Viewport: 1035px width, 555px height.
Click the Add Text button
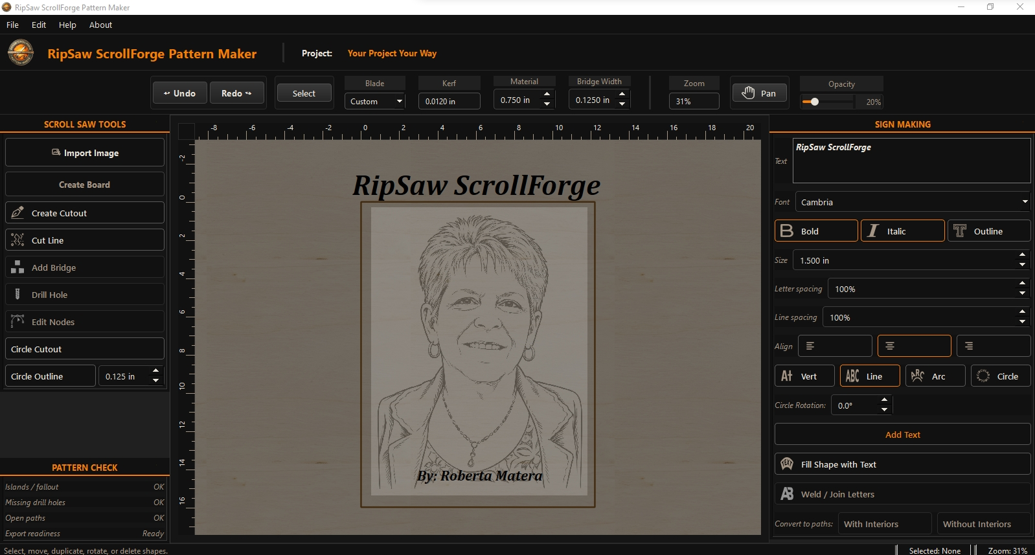tap(903, 434)
